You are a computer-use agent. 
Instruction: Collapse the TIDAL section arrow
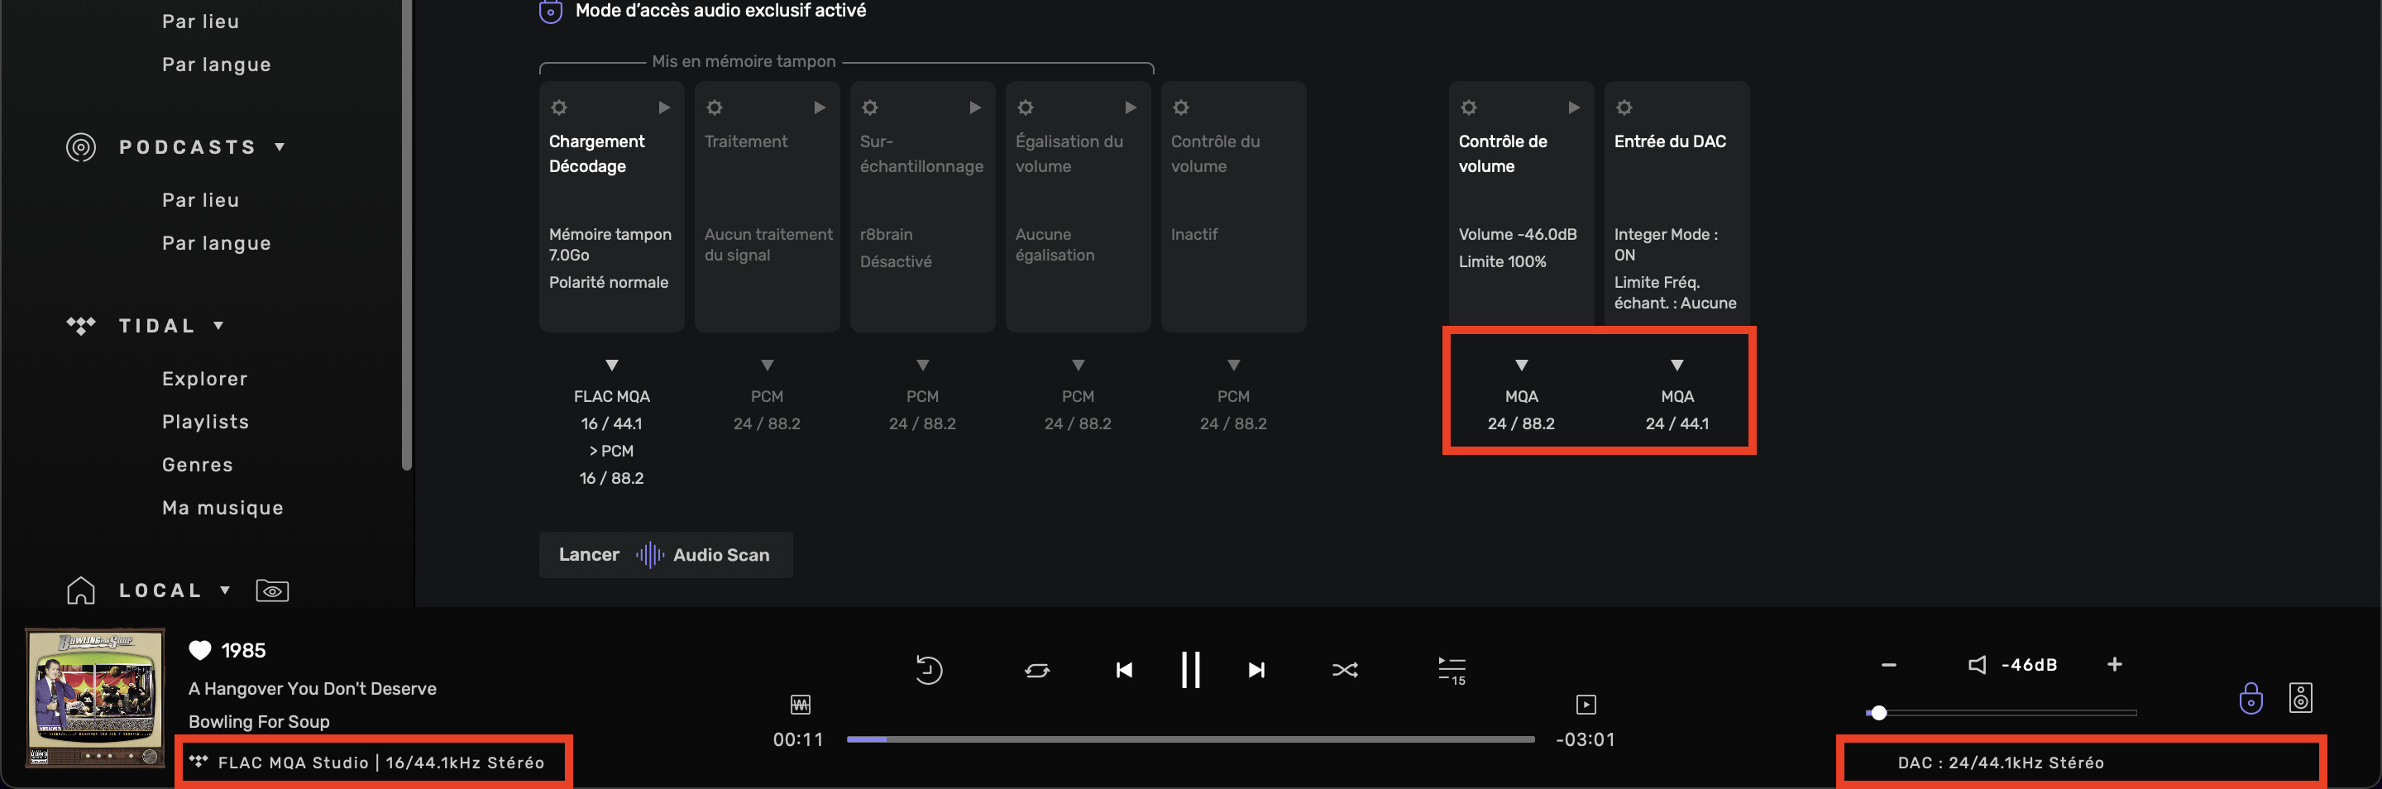pyautogui.click(x=219, y=326)
